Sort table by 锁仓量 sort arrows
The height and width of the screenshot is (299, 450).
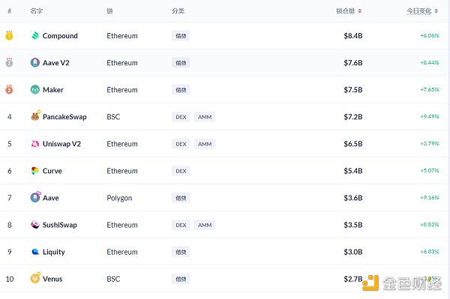tap(359, 11)
